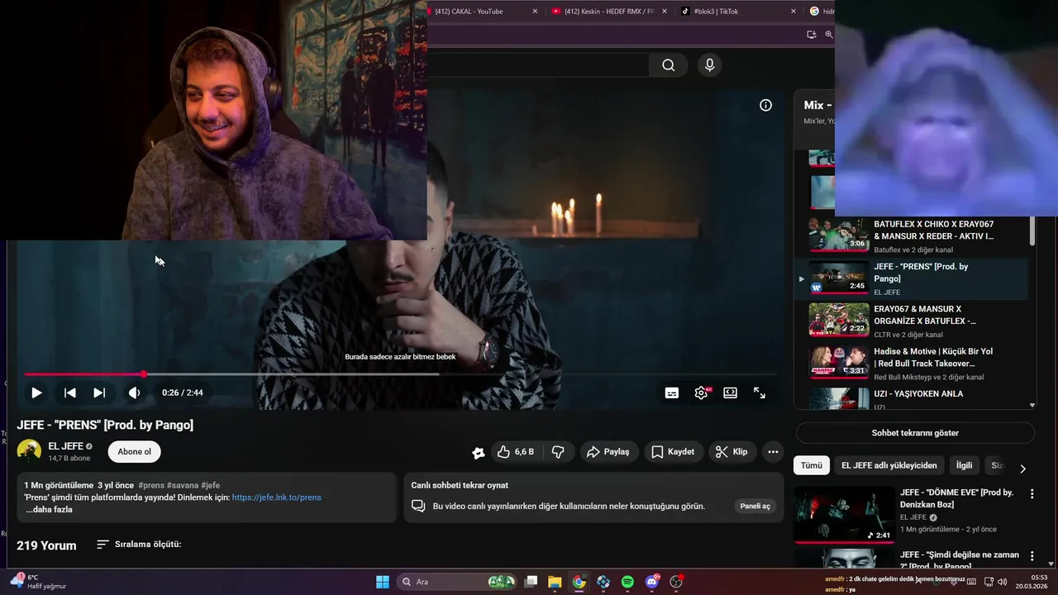Image resolution: width=1058 pixels, height=595 pixels.
Task: Open Sıralama ölçütü comment sorting
Action: pos(139,545)
